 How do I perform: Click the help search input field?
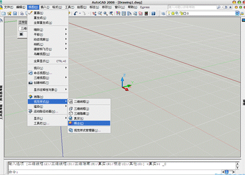click(x=192, y=7)
